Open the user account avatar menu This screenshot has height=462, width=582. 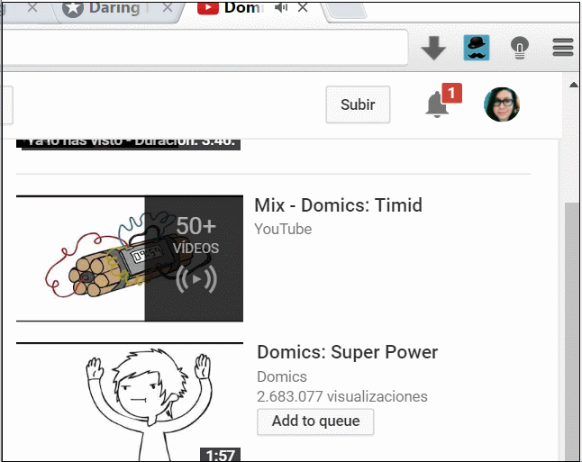click(502, 105)
